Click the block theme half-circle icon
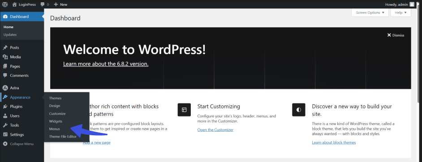This screenshot has width=422, height=162. click(x=298, y=110)
